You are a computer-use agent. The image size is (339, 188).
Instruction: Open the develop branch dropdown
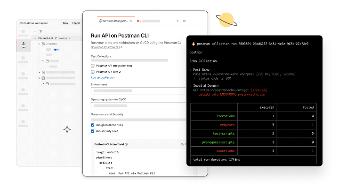click(x=70, y=38)
